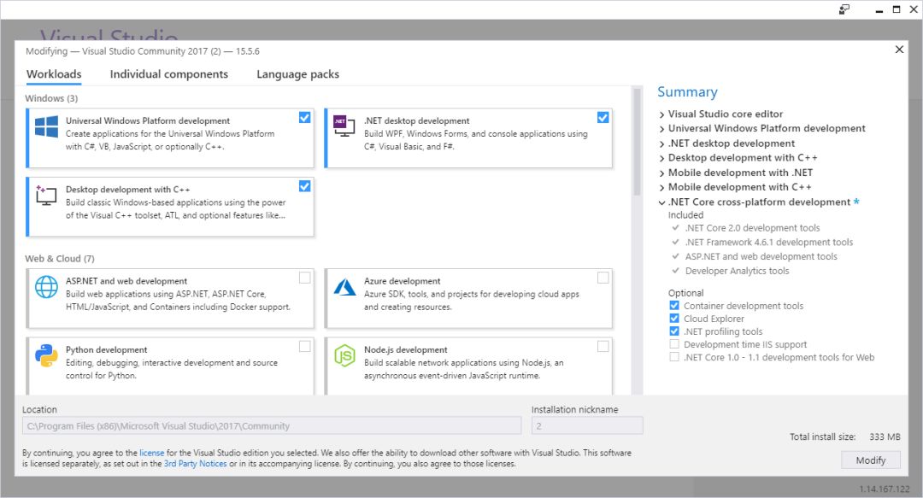Click the Universal Windows Platform Windows logo icon
This screenshot has width=923, height=498.
[x=46, y=126]
